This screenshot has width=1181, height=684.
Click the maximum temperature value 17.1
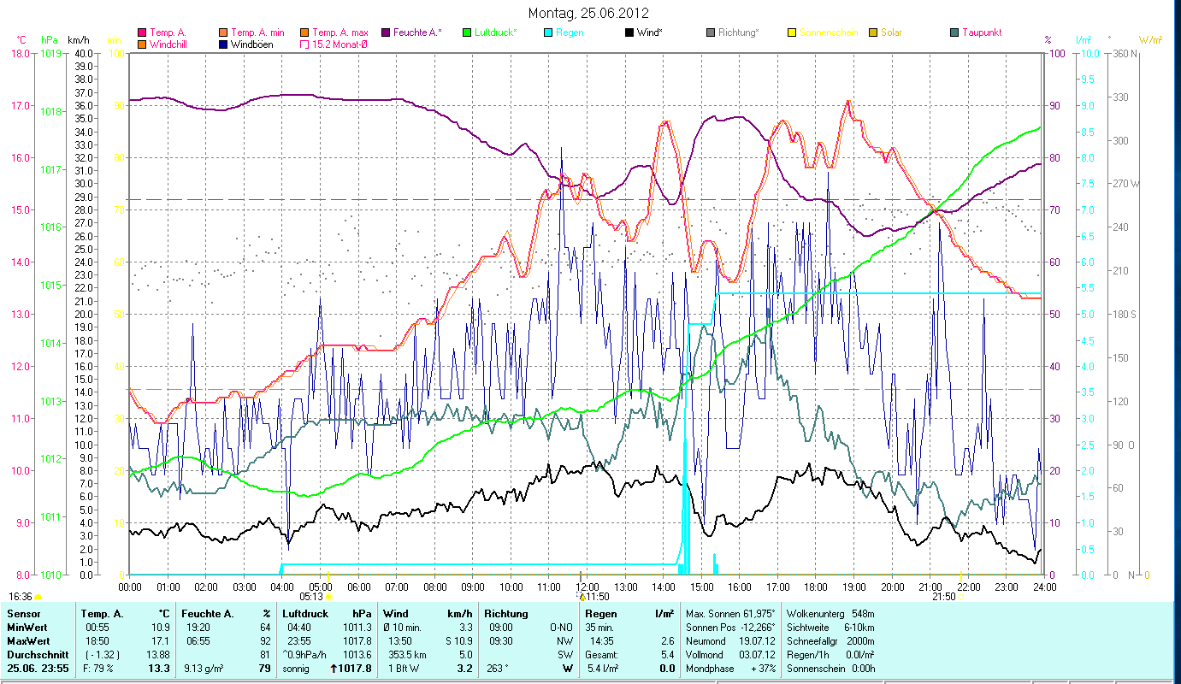click(162, 641)
